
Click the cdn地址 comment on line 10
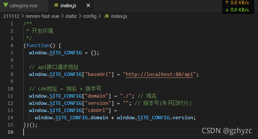[65, 89]
